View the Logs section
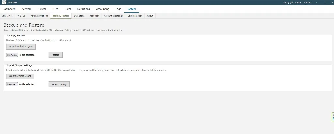The height and width of the screenshot is (134, 334). [118, 9]
